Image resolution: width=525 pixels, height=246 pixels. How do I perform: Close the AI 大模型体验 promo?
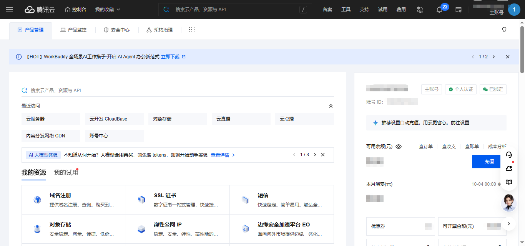[323, 155]
